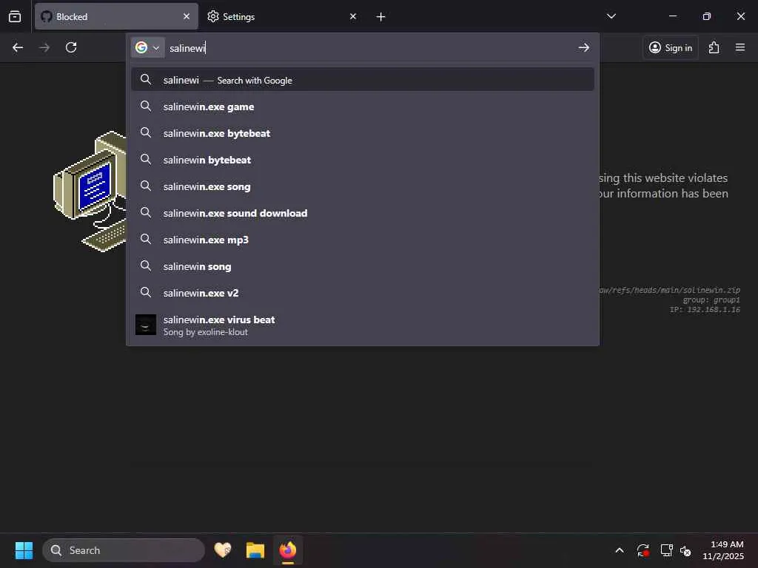Choose suggestion 'salinewin.exe game'
The image size is (758, 568).
(x=363, y=106)
